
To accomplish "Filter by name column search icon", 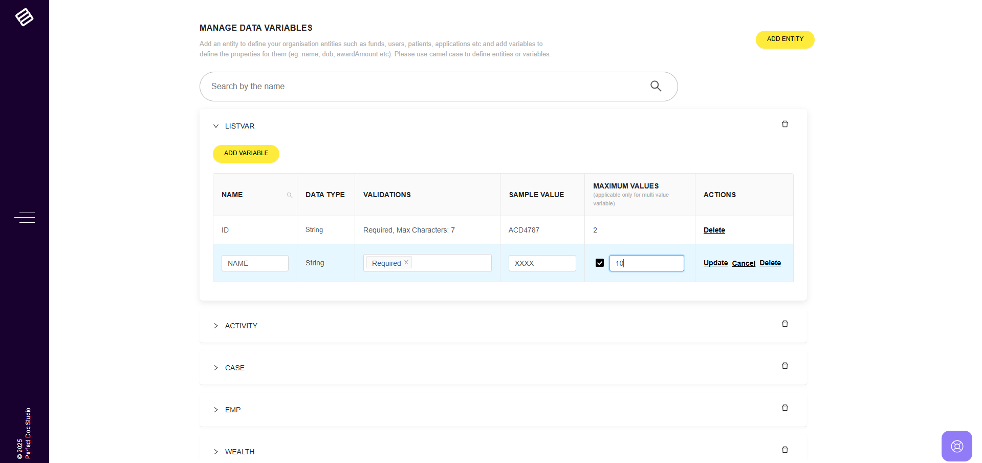I will [x=289, y=195].
